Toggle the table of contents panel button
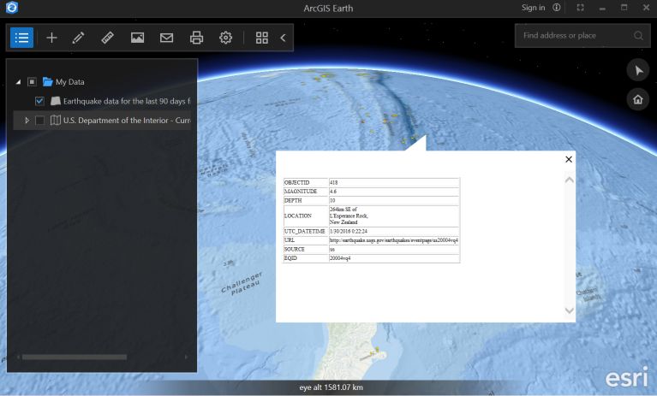The height and width of the screenshot is (396, 657). pyautogui.click(x=21, y=38)
